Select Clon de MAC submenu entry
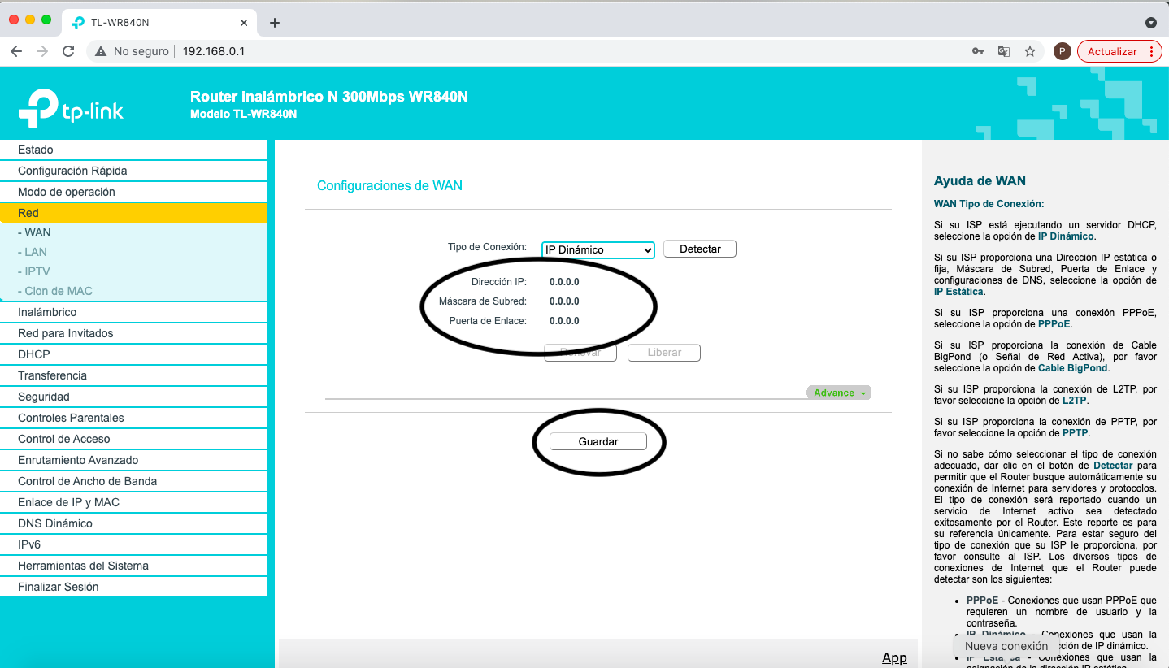The height and width of the screenshot is (668, 1169). (x=59, y=291)
